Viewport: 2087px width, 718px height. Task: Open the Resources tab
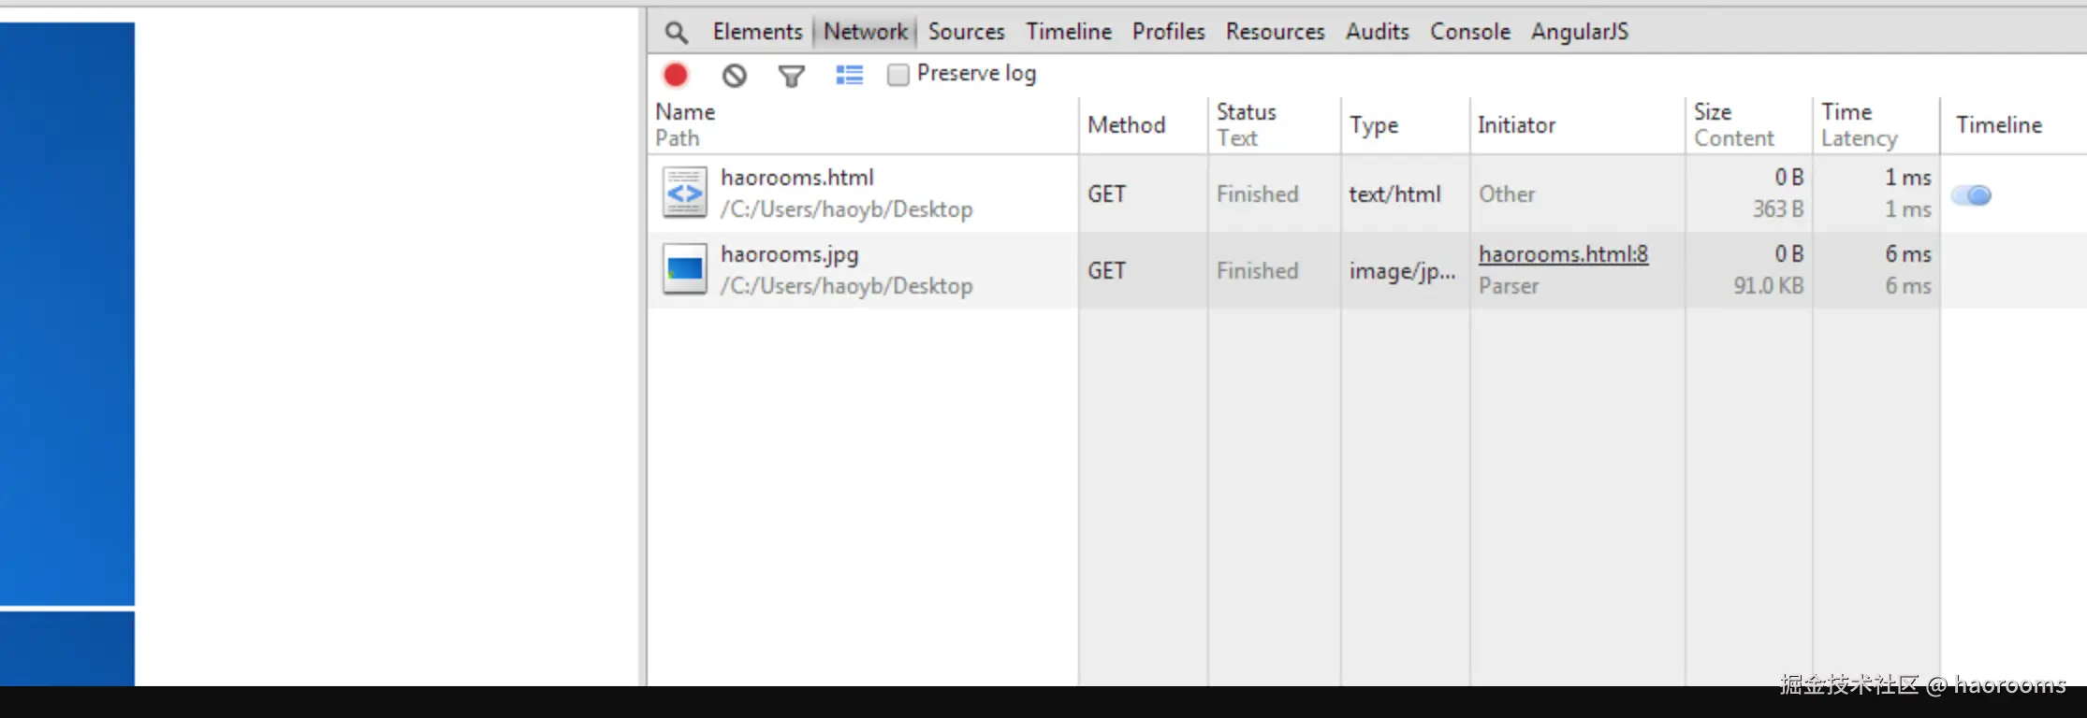point(1275,32)
